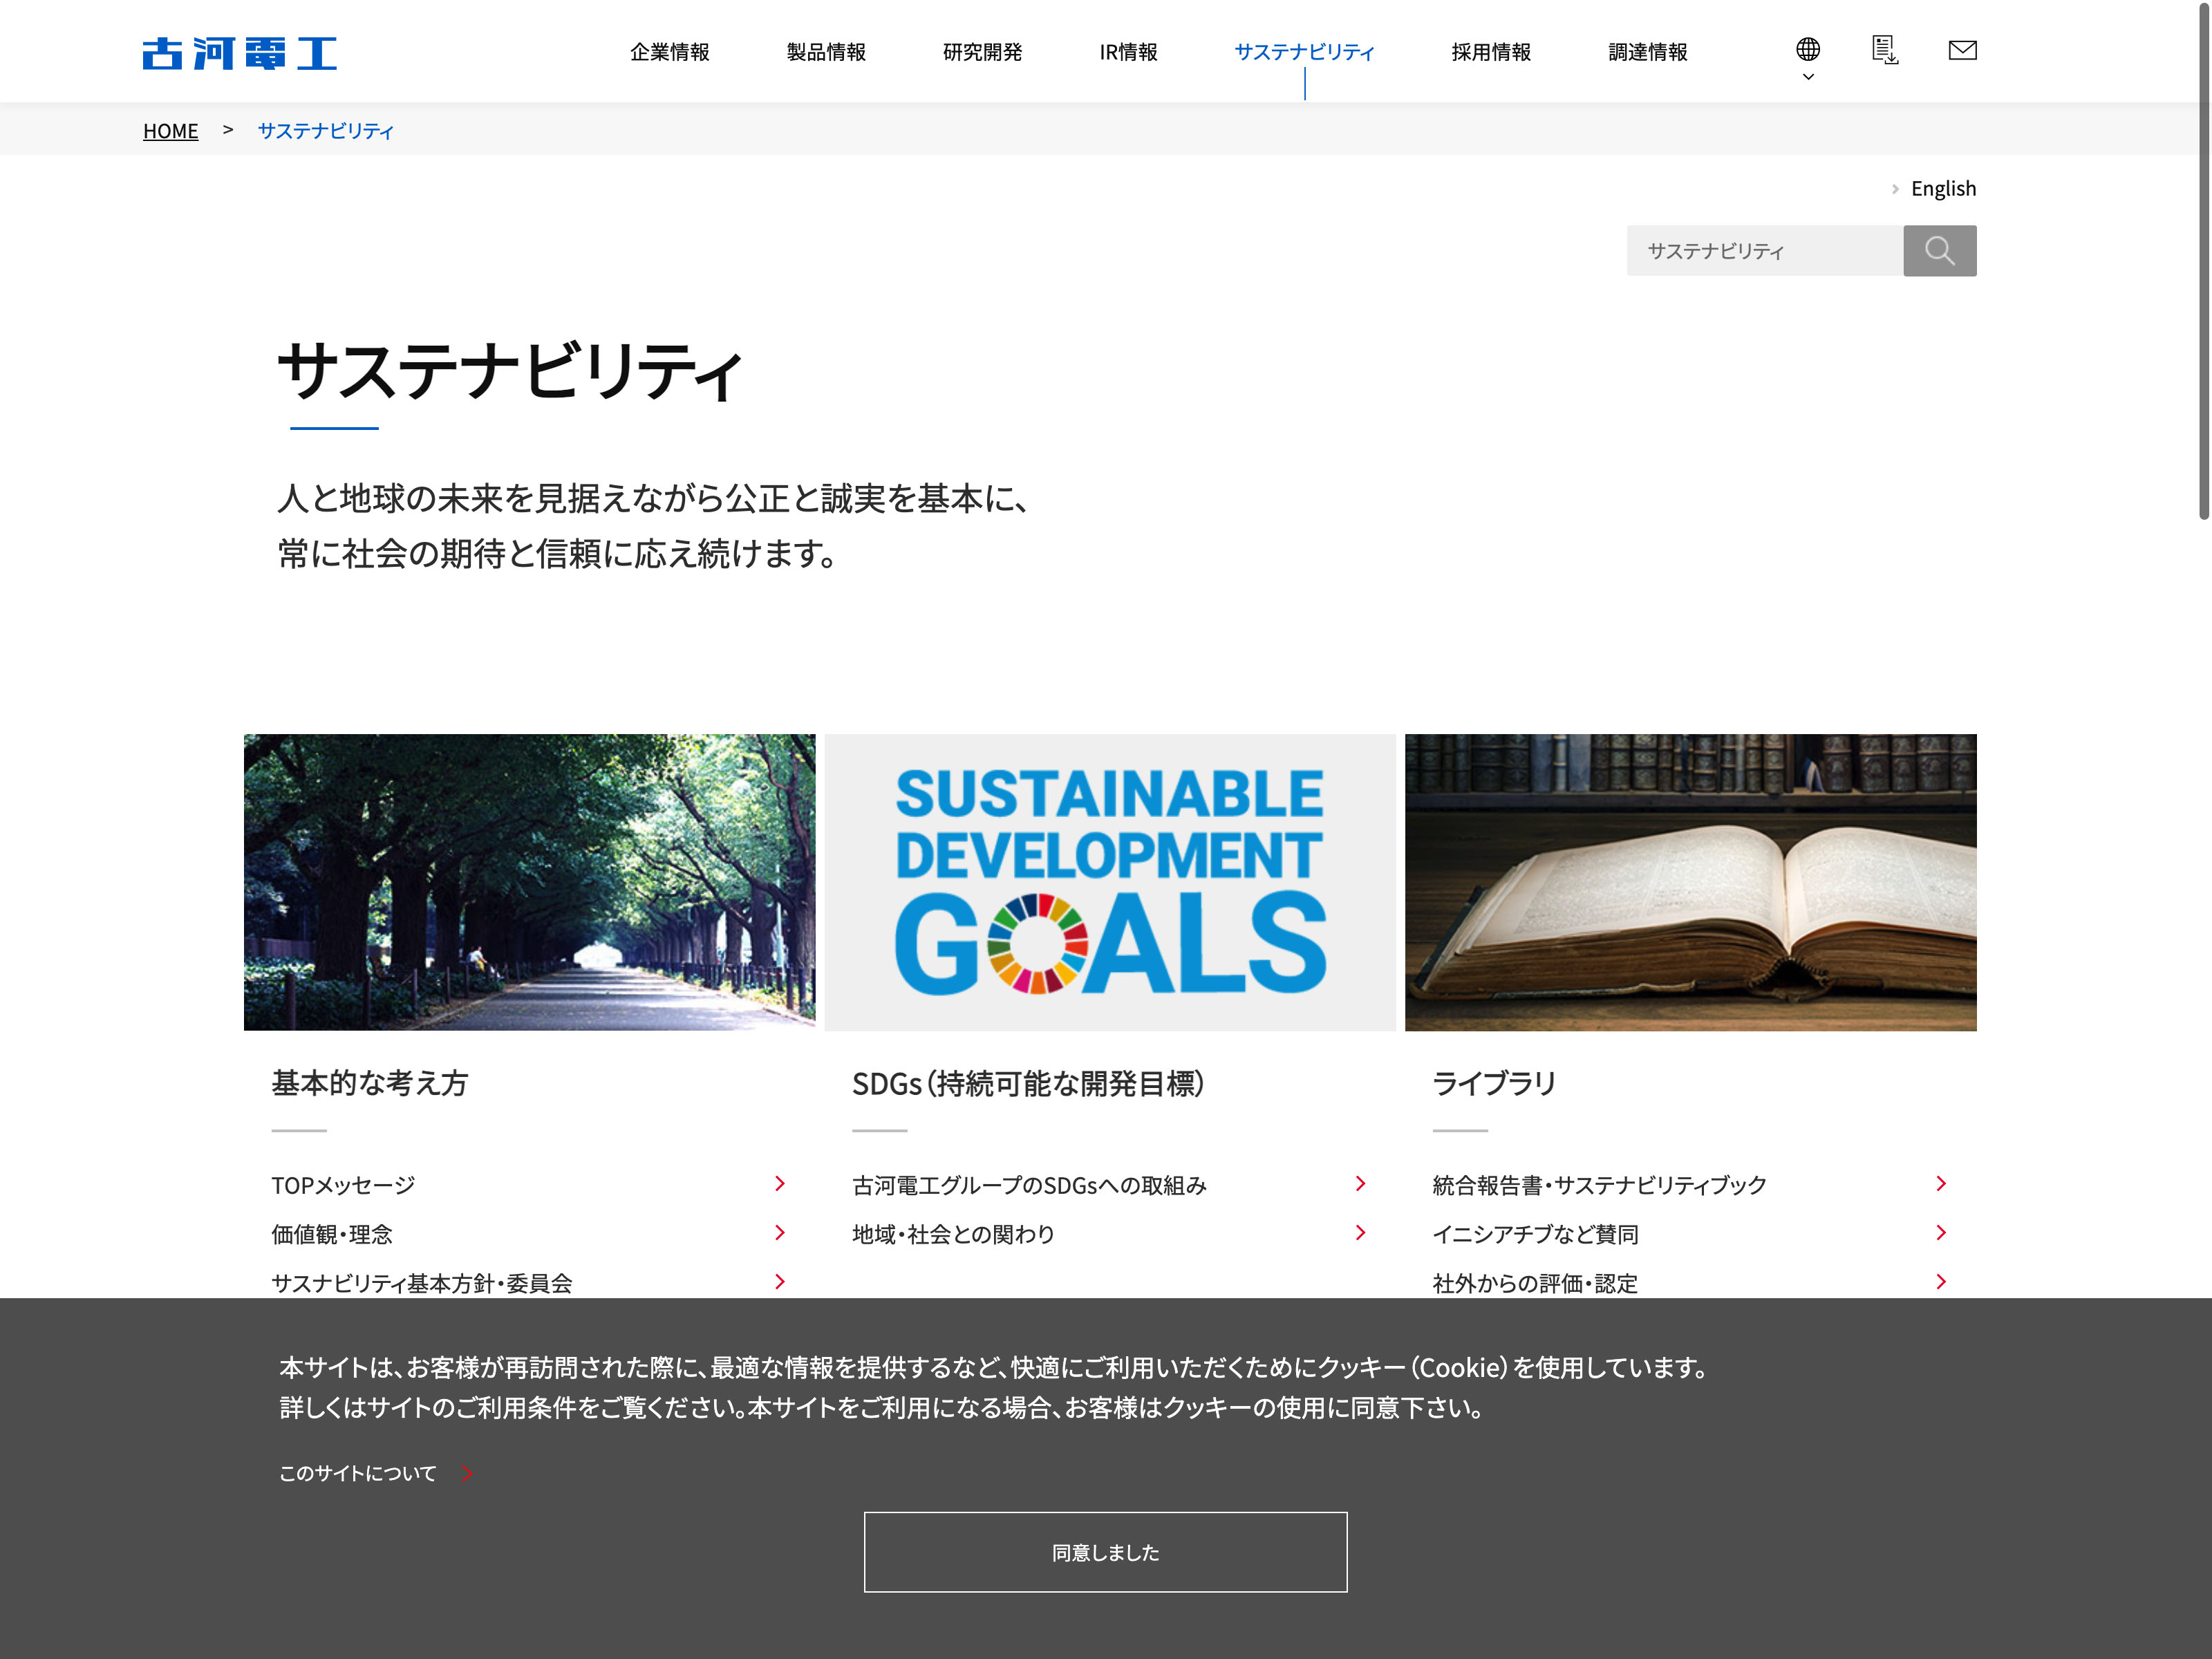Open the envelope contact icon

coord(1962,50)
